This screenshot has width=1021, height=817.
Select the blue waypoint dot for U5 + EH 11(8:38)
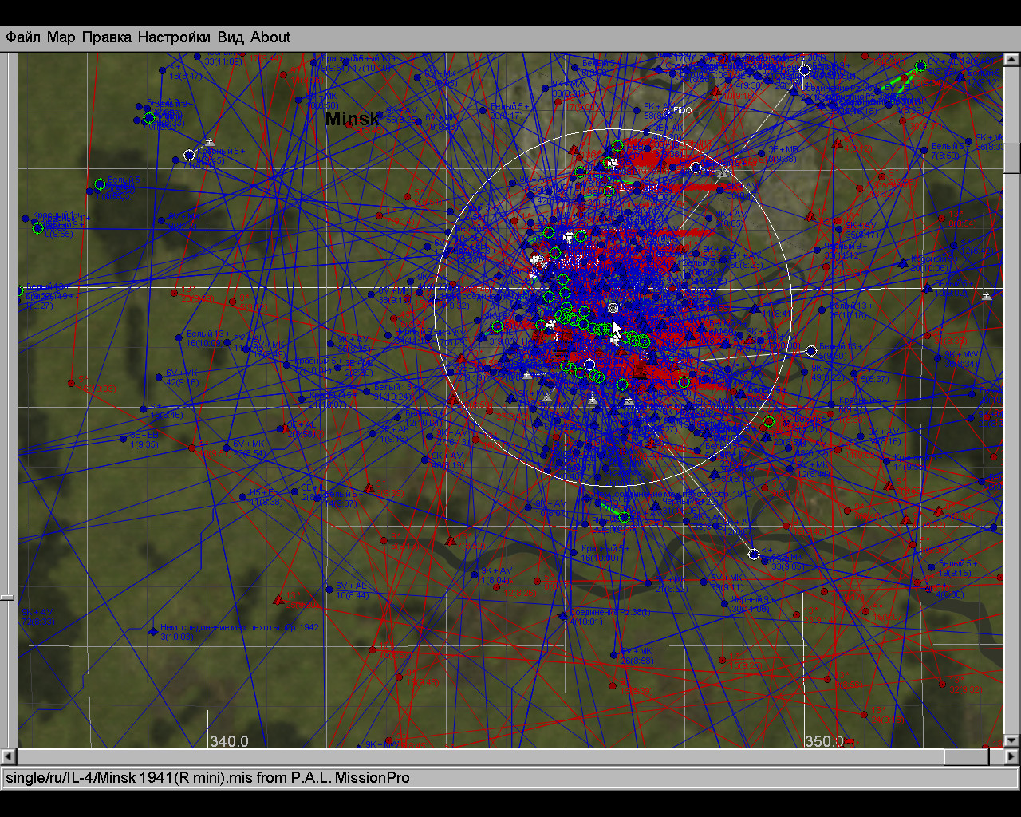[243, 495]
